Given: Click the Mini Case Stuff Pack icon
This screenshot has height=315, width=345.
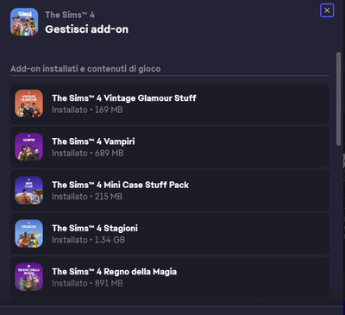Looking at the screenshot, I should [x=28, y=190].
